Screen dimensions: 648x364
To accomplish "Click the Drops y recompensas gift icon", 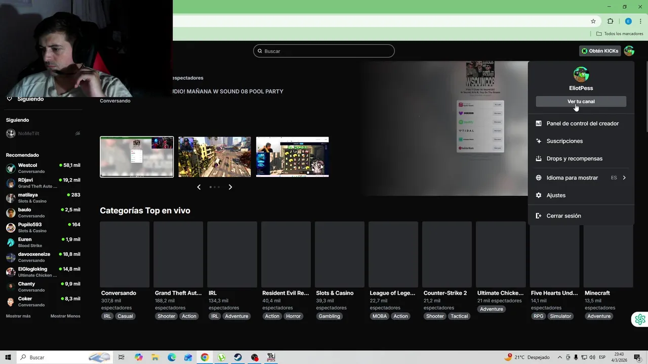I will pyautogui.click(x=539, y=159).
